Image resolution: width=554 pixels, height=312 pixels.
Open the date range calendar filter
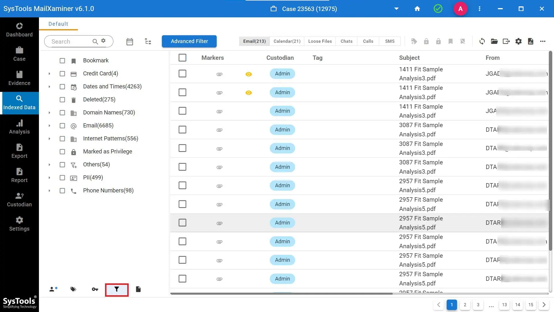coord(130,41)
